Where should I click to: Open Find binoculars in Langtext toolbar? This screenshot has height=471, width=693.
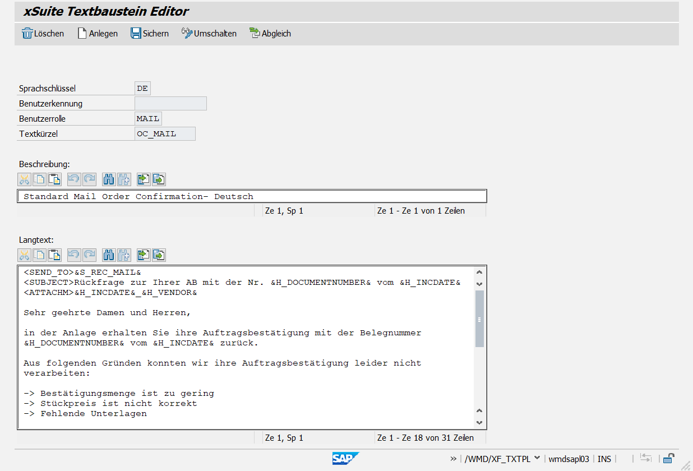109,256
